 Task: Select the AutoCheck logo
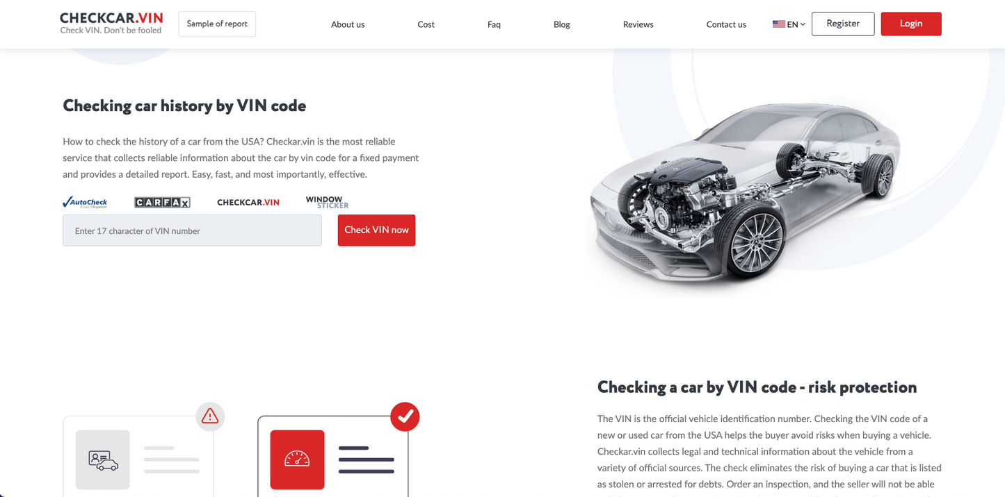pos(85,202)
